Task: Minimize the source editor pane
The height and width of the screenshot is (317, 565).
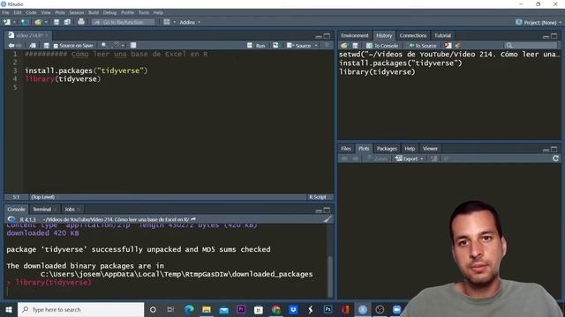Action: coord(319,36)
